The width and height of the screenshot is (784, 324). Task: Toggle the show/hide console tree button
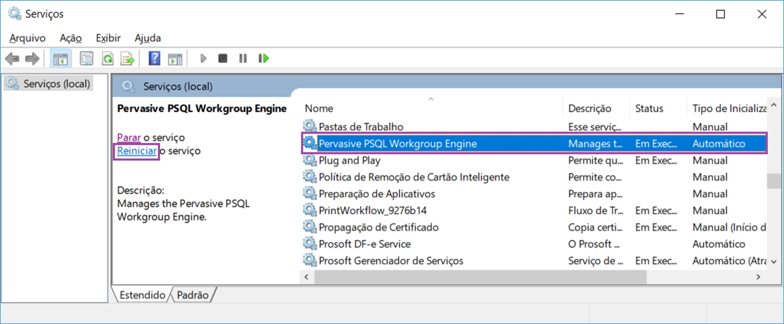tap(60, 59)
